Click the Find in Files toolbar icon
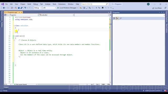Image resolution: width=168 pixels, height=94 pixels. [81, 8]
